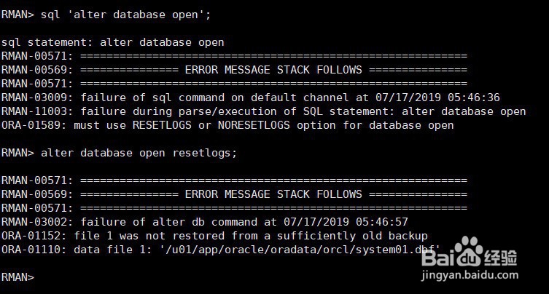Click the ORA-01589 error line
Screen dimensions: 549x294
227,125
